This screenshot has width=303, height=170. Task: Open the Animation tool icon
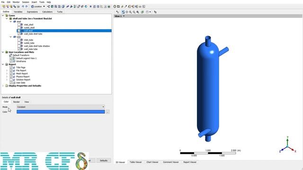pyautogui.click(x=118, y=7)
